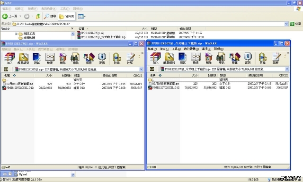Click Test icon in right WinRAR window
Image resolution: width=303 pixels, height=182 pixels.
click(183, 58)
